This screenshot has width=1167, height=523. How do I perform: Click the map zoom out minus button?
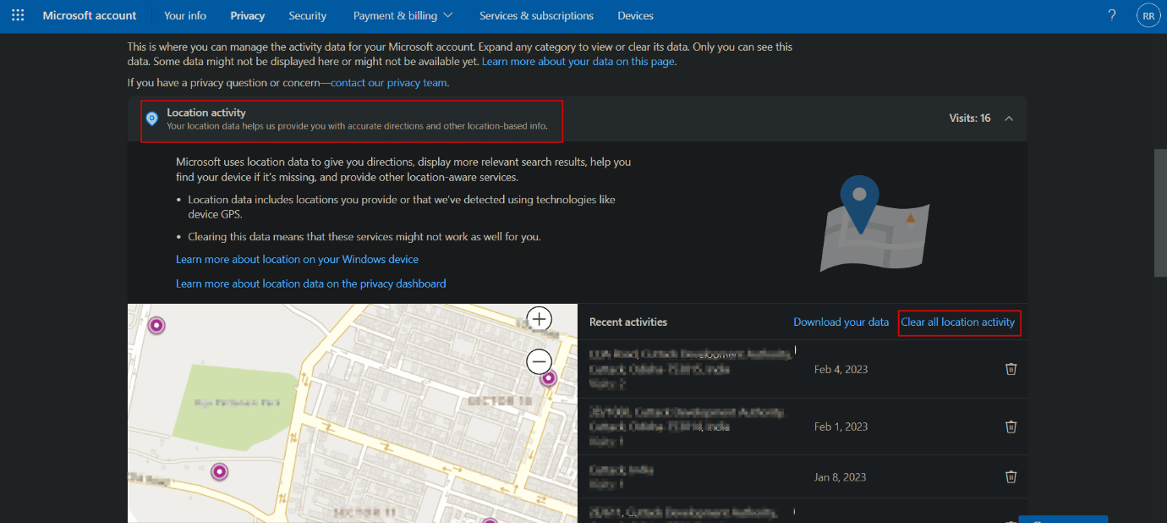[x=540, y=361]
